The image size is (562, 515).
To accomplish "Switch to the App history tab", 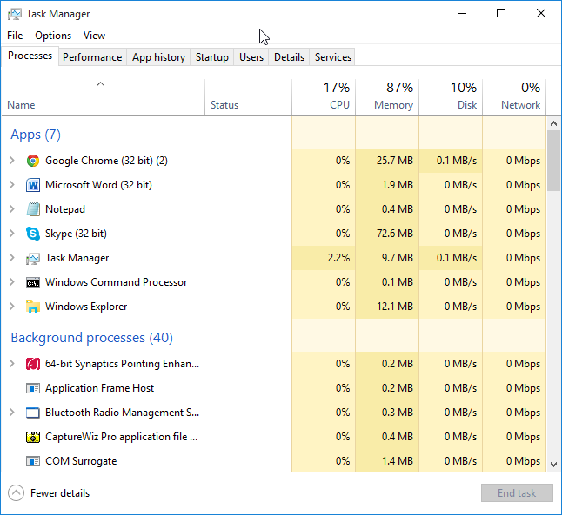I will [x=158, y=57].
